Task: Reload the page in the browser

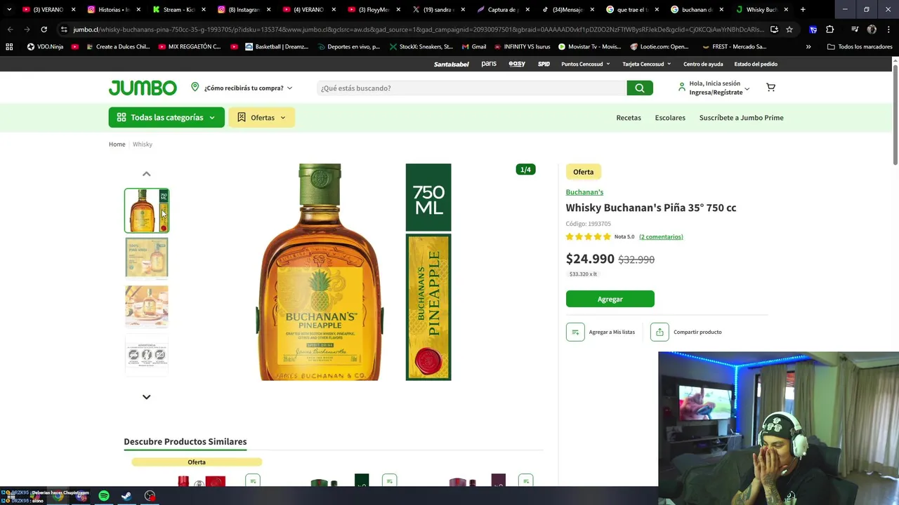Action: pos(44,29)
